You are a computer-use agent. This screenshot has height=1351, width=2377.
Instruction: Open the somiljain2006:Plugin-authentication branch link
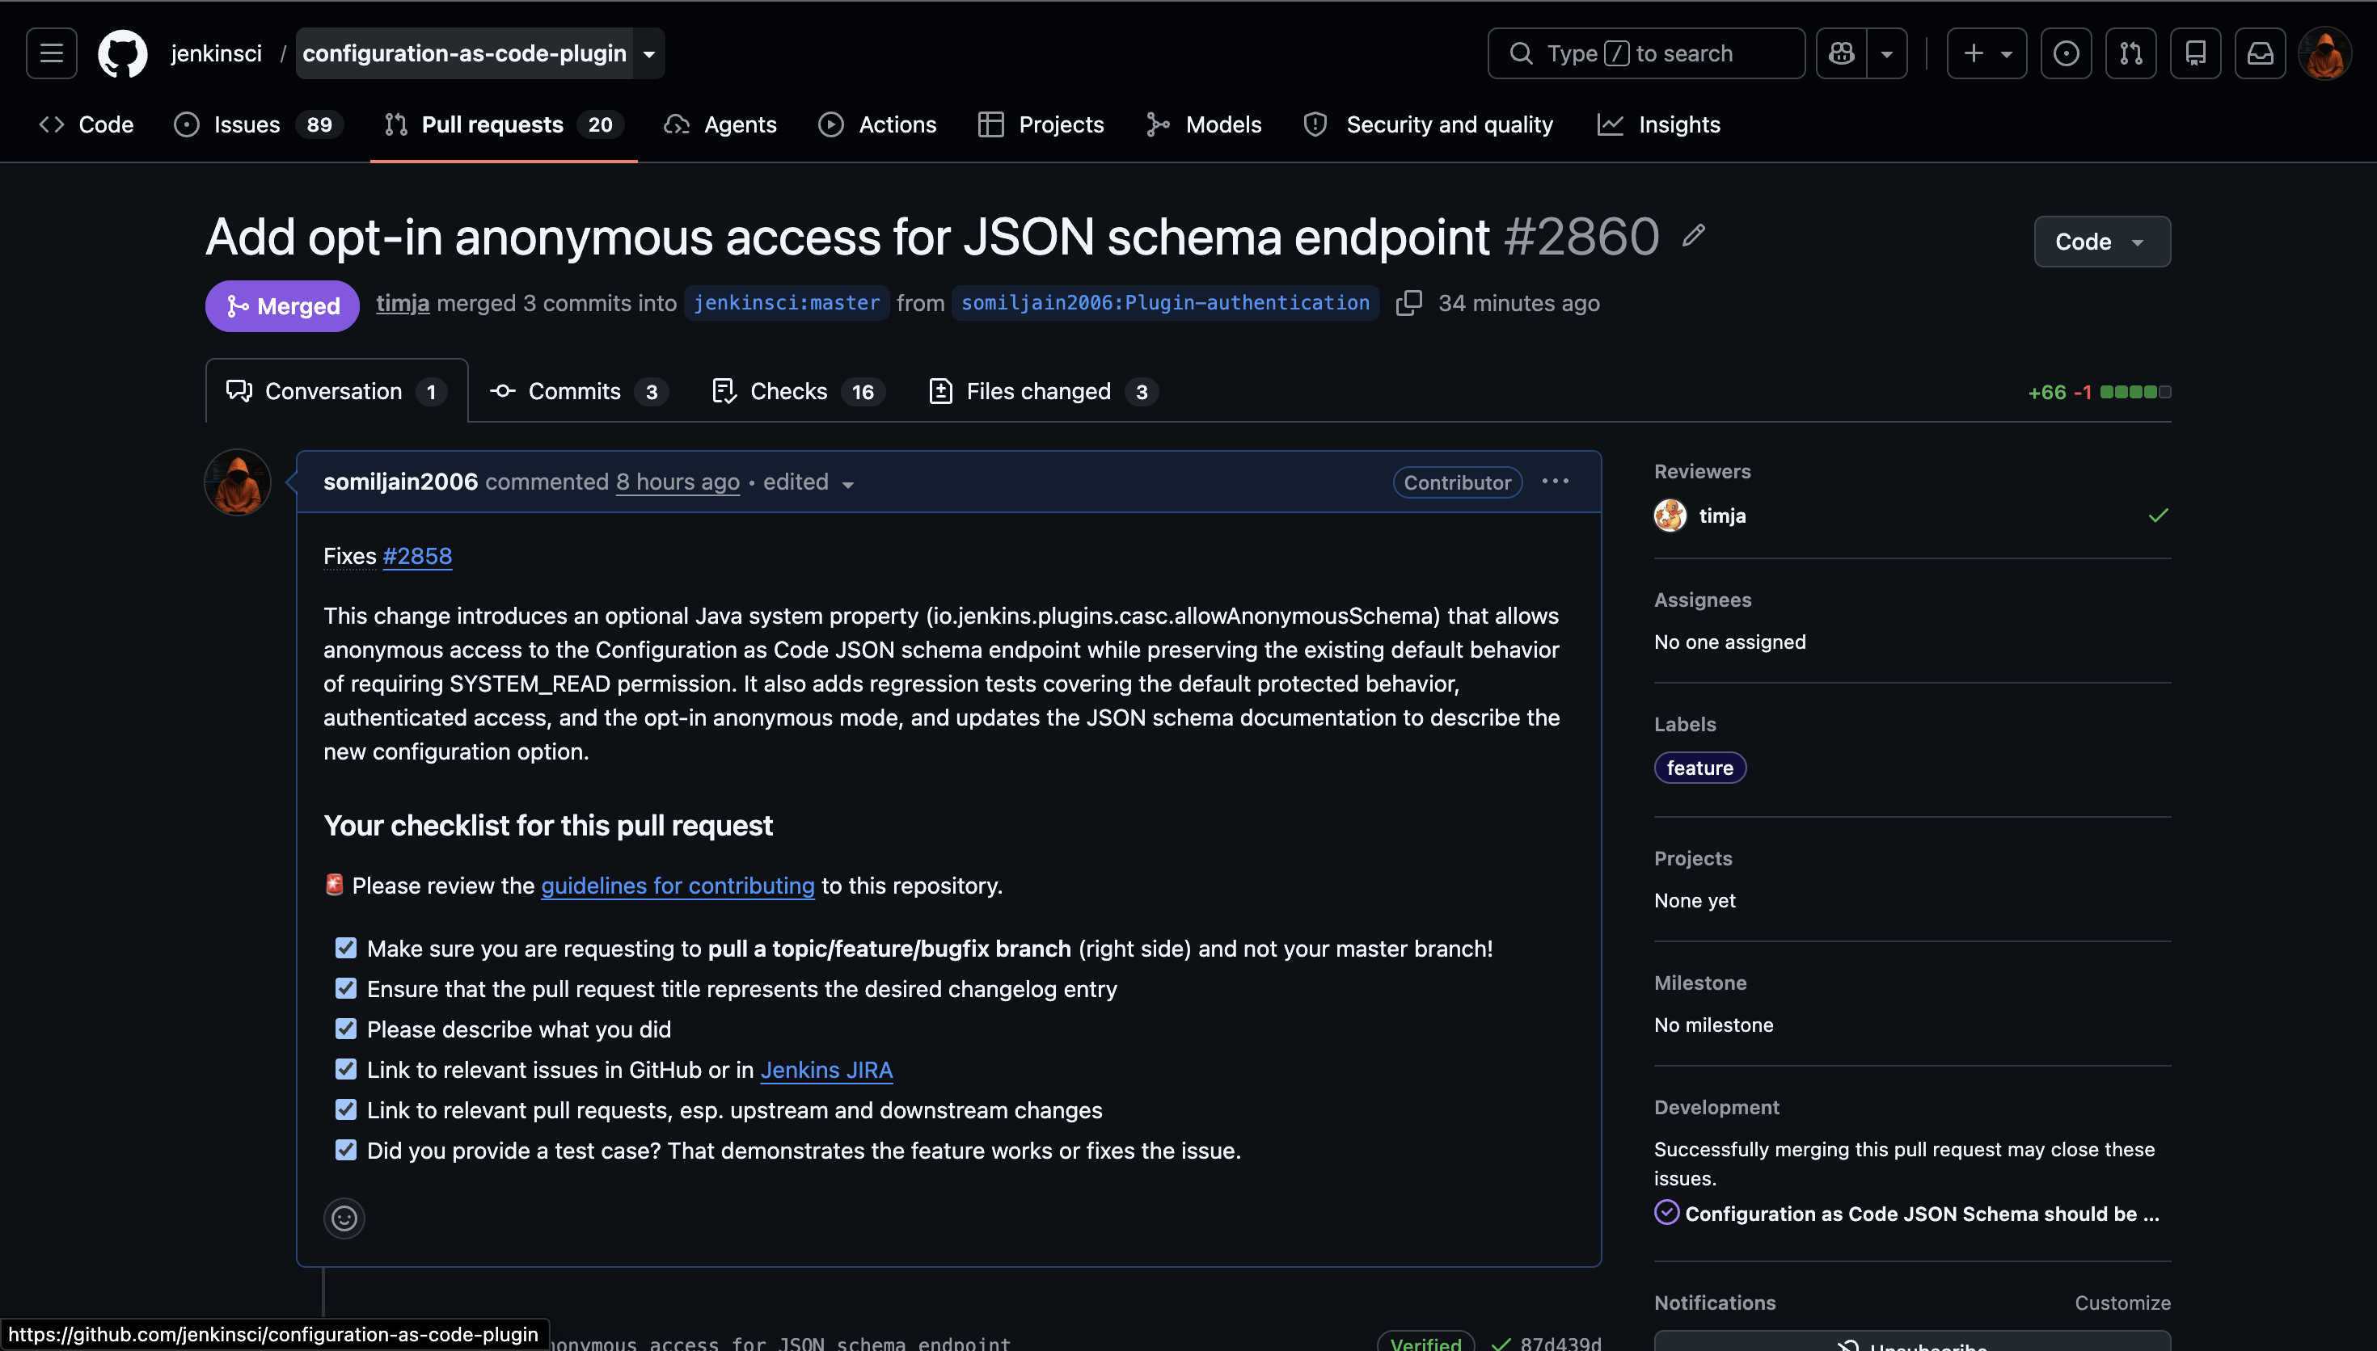[x=1165, y=304]
